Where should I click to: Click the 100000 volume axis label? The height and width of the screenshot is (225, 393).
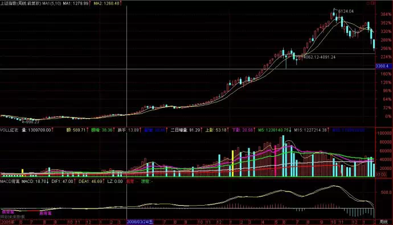(x=384, y=134)
